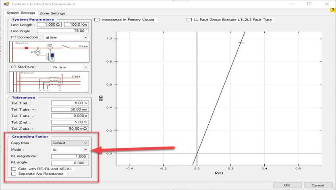Click the Tol. Z abs. value field
Viewport: 336px width, 190px height.
(x=70, y=128)
